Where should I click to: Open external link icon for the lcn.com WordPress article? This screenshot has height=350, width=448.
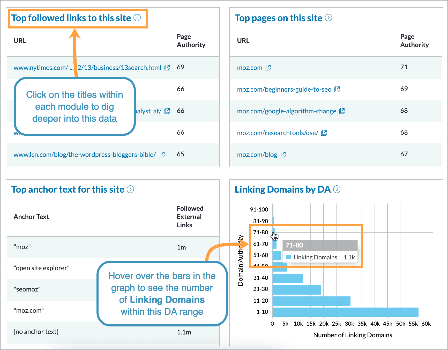click(x=162, y=154)
